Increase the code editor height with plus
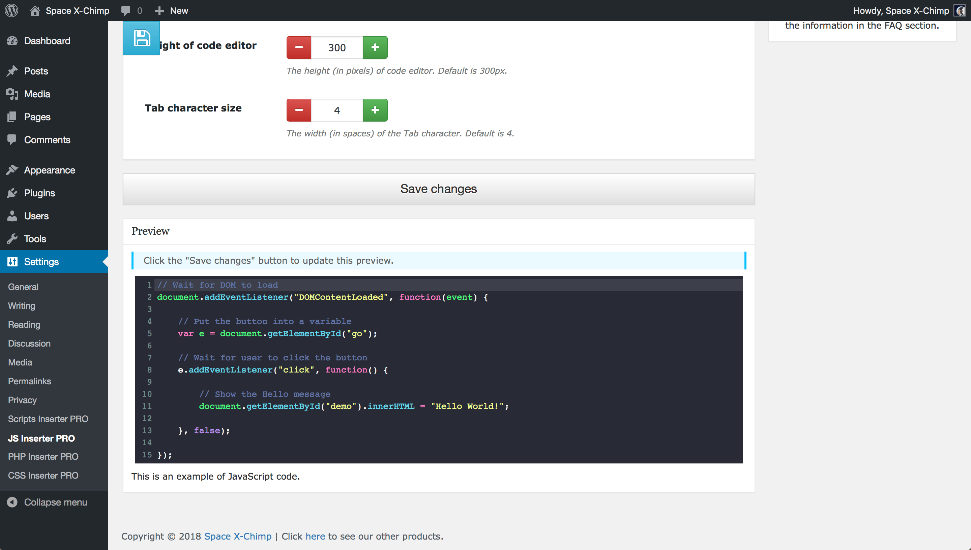This screenshot has width=971, height=550. click(x=375, y=47)
